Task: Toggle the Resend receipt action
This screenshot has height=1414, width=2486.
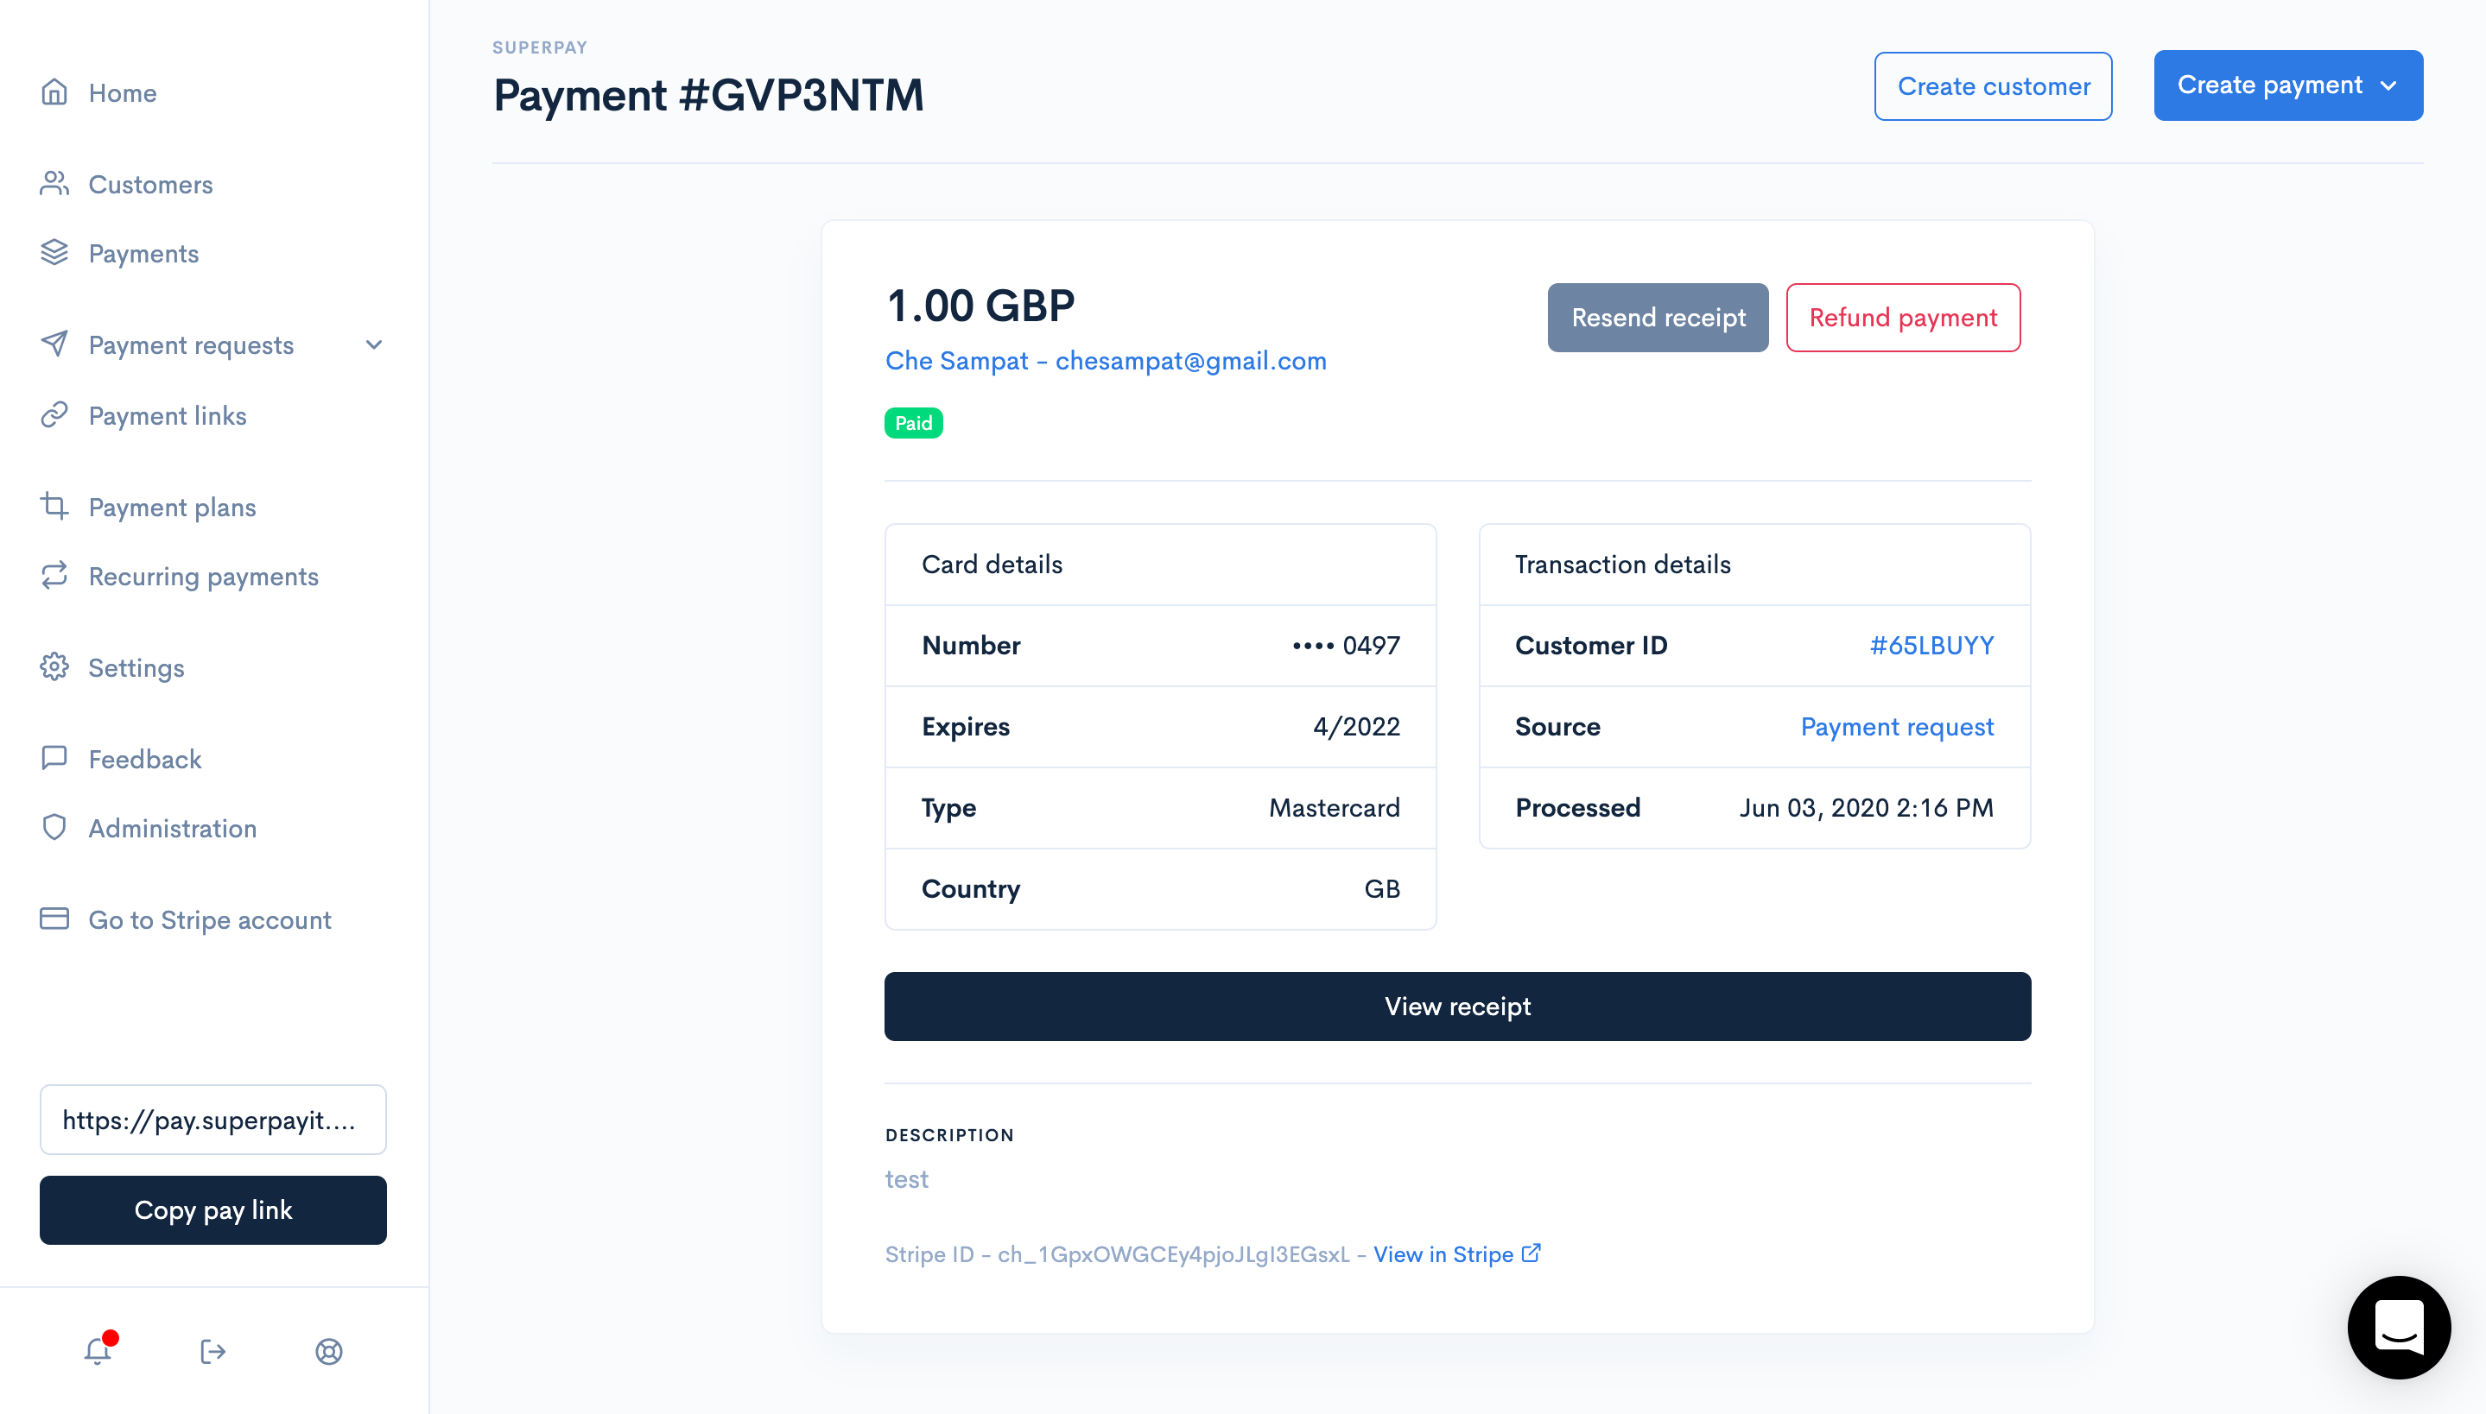Action: click(1657, 318)
